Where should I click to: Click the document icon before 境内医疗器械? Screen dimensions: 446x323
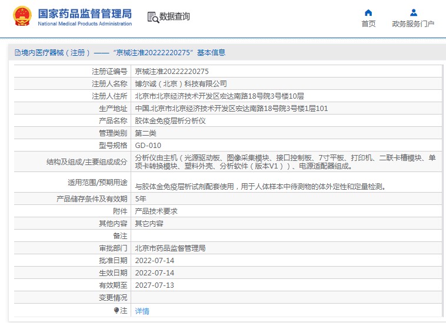[x=17, y=53]
